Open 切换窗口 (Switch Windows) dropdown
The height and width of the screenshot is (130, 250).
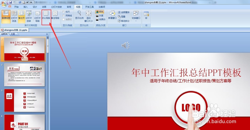(136, 16)
